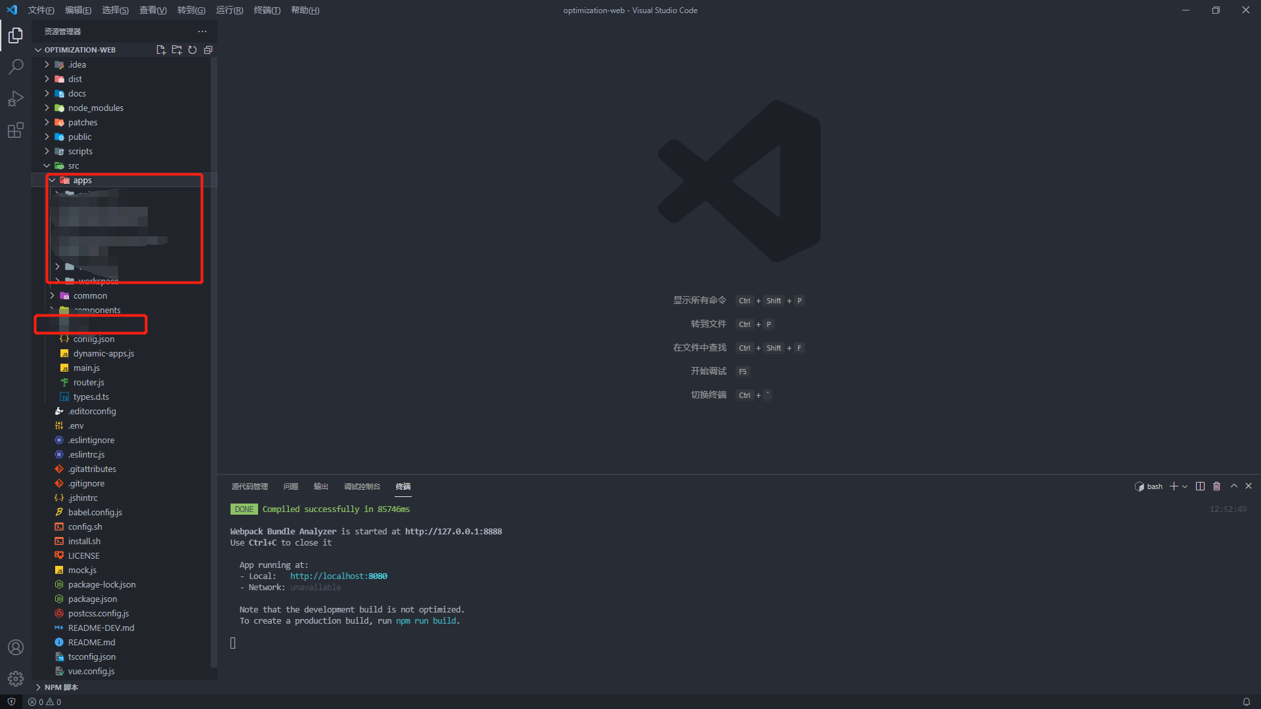Switch to the 问题 panel tab

(x=290, y=486)
